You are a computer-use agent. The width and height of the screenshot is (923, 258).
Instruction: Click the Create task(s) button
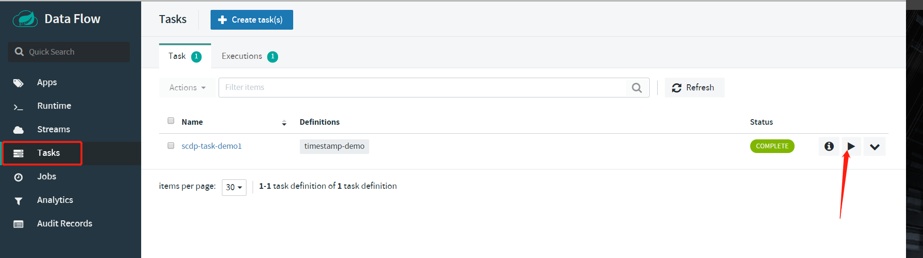pyautogui.click(x=252, y=20)
